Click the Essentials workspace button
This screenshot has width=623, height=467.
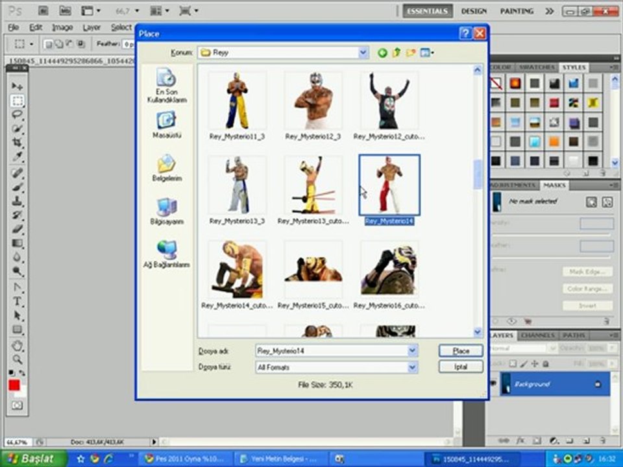(x=428, y=11)
